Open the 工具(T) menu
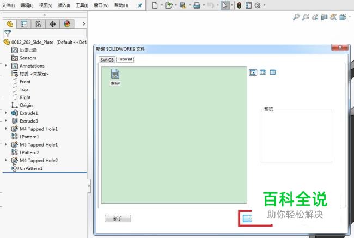Viewport: 354px width, 238px height. pos(82,5)
